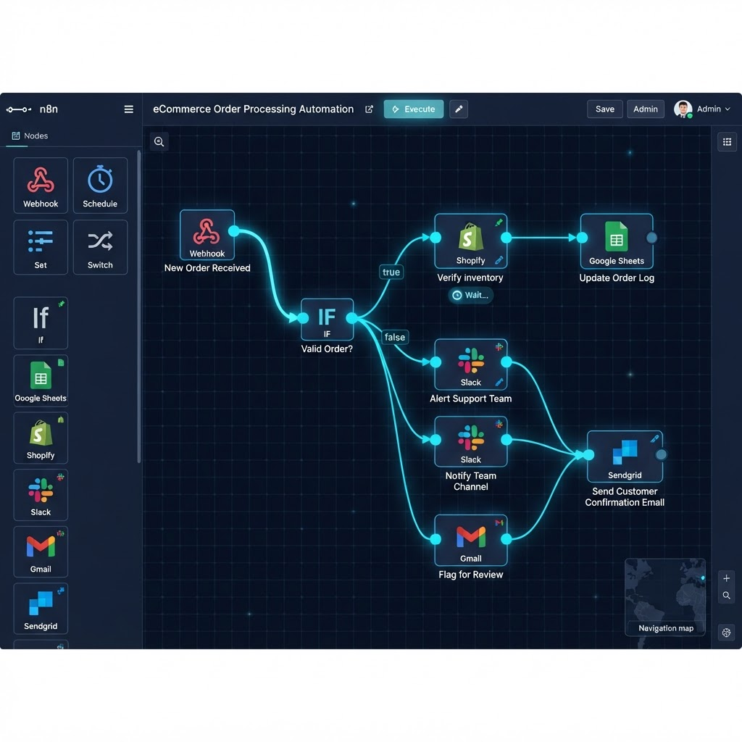Click the pin icon on the Shopify canvas node
This screenshot has height=742, width=742.
pyautogui.click(x=499, y=222)
